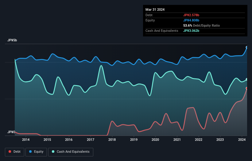Click Cash And Equivalents label in tooltip
Image resolution: width=252 pixels, height=161 pixels.
(x=162, y=31)
